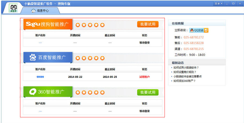Close the application window
This screenshot has height=123, width=244.
point(240,4)
